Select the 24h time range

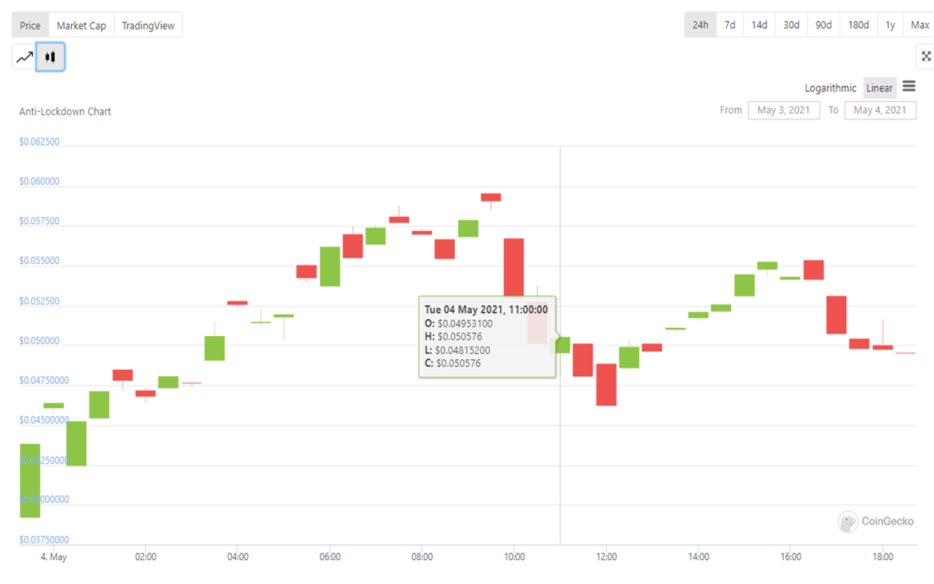700,25
